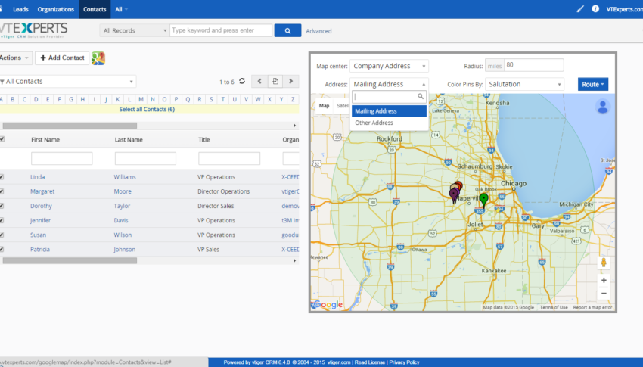
Task: Click the address dropdown search box
Action: coord(389,96)
